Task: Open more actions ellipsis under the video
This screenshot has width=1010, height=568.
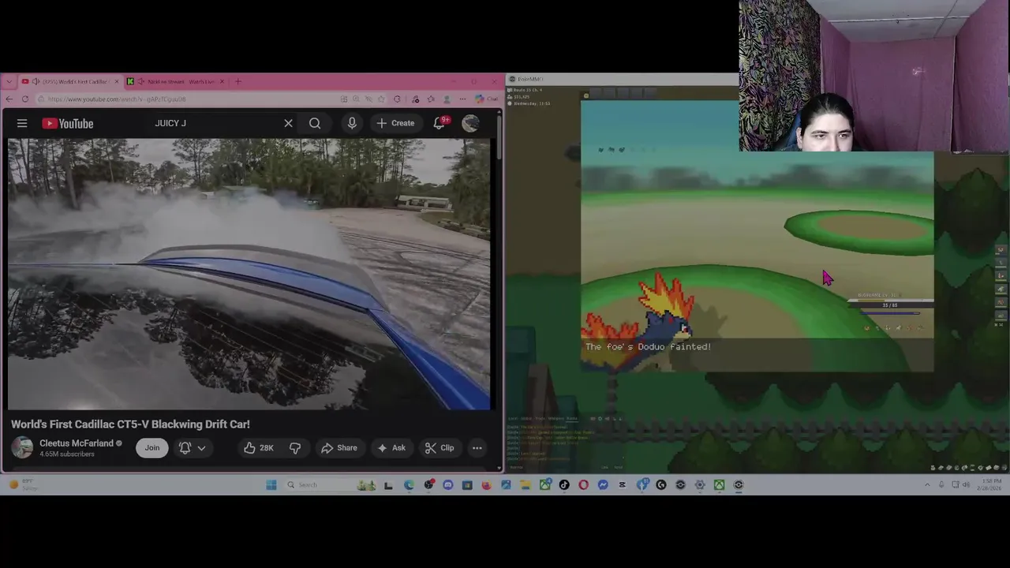Action: tap(477, 448)
